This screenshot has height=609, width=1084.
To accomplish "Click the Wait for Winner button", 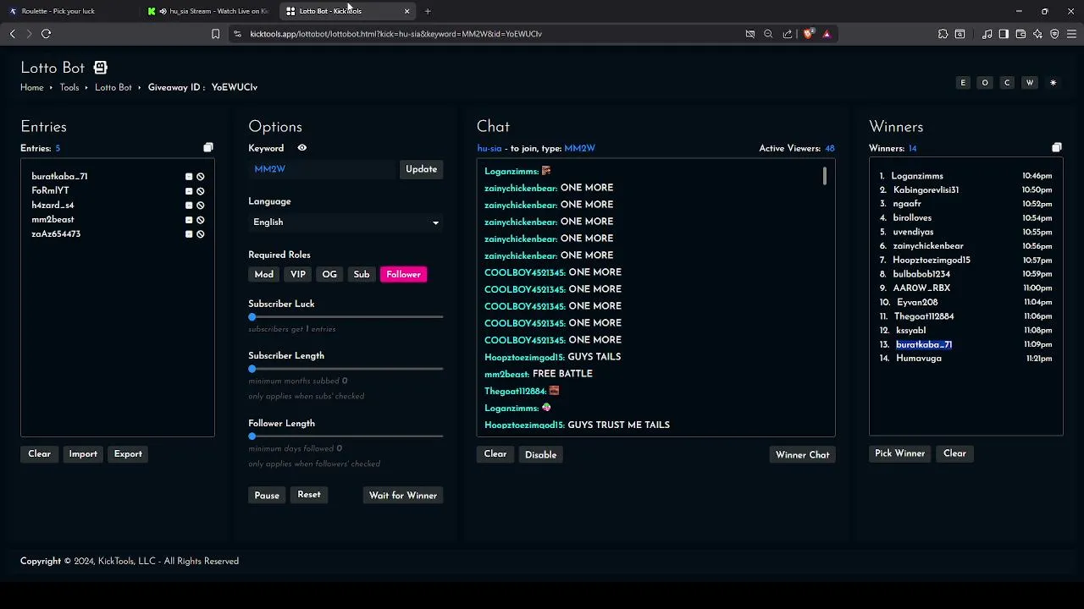I will click(403, 496).
